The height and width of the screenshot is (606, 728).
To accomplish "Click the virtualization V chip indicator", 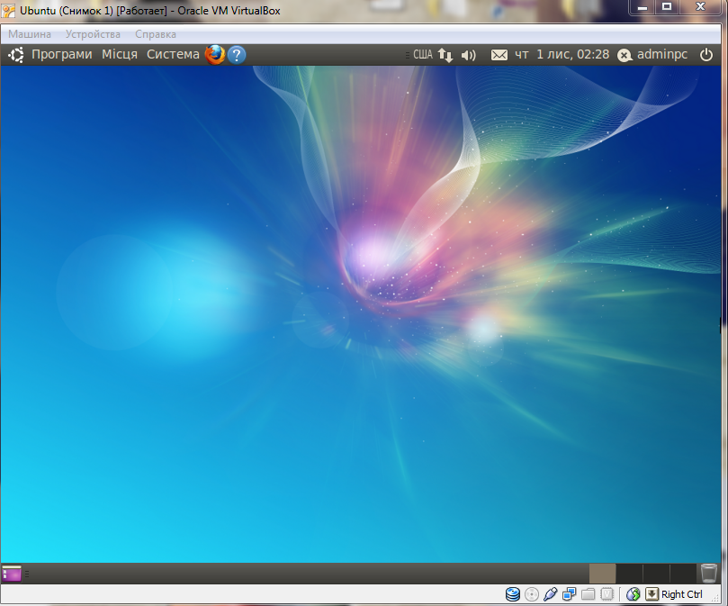I will [x=607, y=594].
